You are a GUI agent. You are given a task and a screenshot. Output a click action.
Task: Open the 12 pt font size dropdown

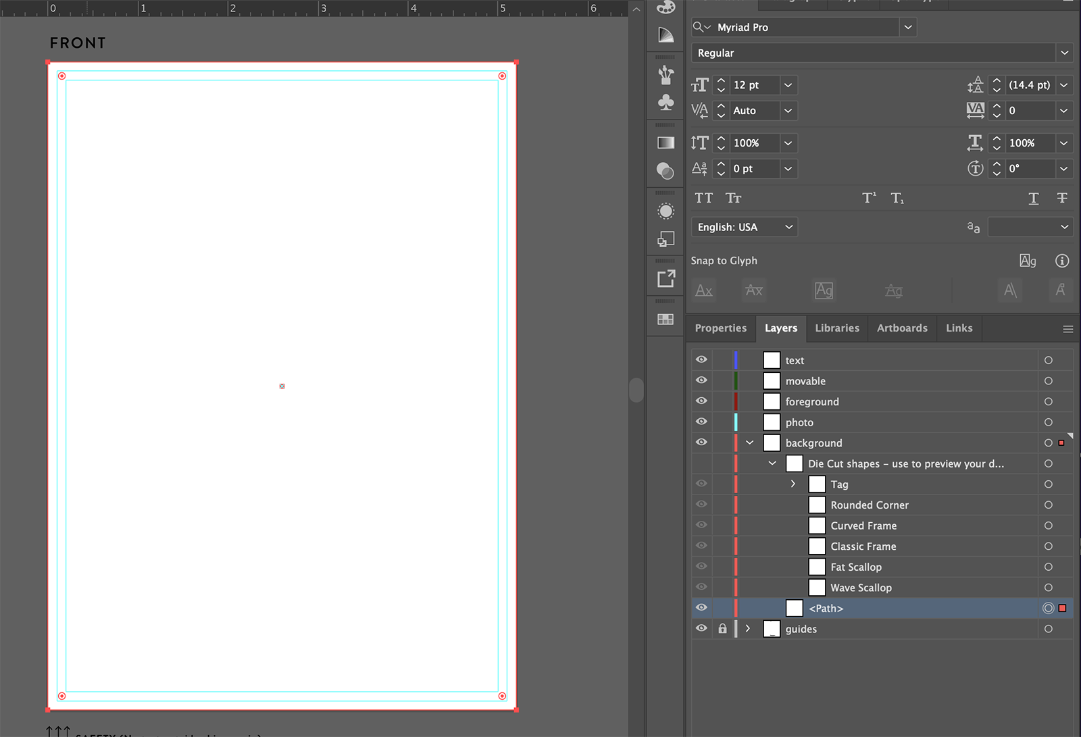click(x=788, y=85)
